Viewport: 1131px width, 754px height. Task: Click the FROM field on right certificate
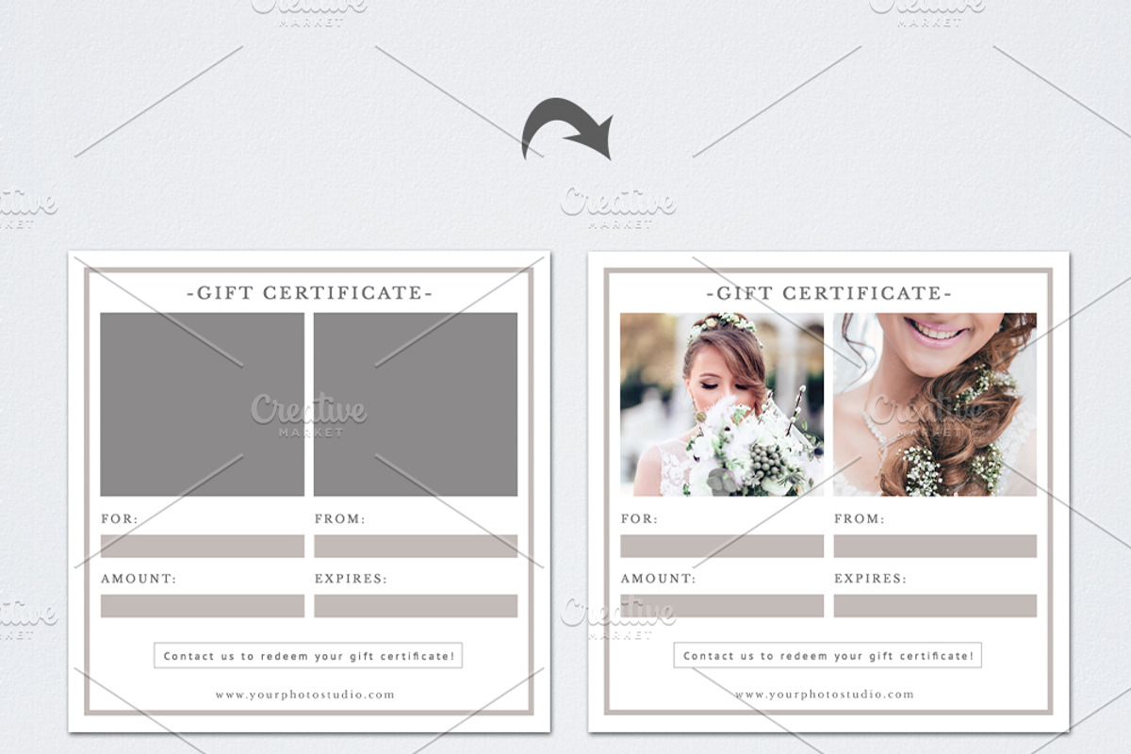point(935,547)
